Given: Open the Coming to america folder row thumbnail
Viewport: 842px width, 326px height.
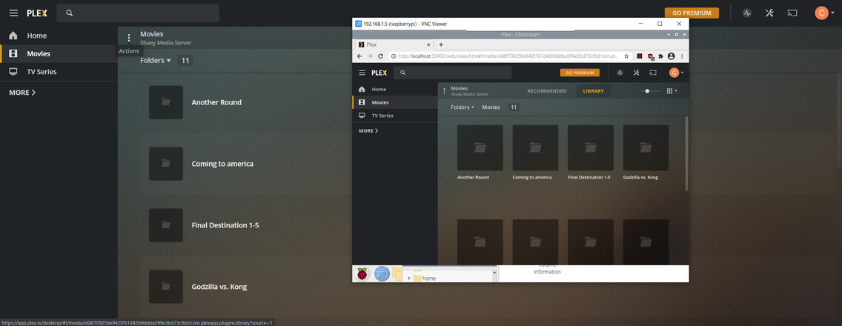Looking at the screenshot, I should (x=166, y=163).
